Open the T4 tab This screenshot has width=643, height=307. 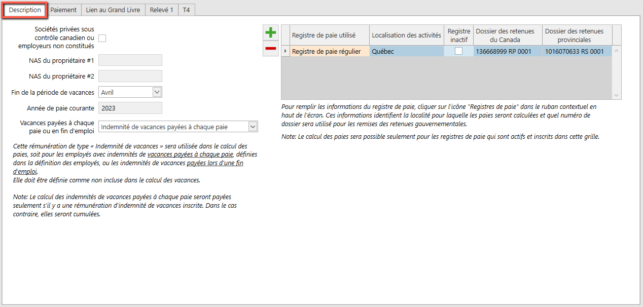click(186, 10)
